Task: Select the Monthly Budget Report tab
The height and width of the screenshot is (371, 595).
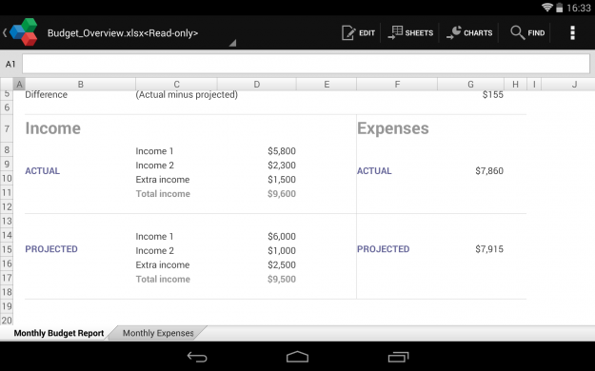Action: (x=58, y=333)
